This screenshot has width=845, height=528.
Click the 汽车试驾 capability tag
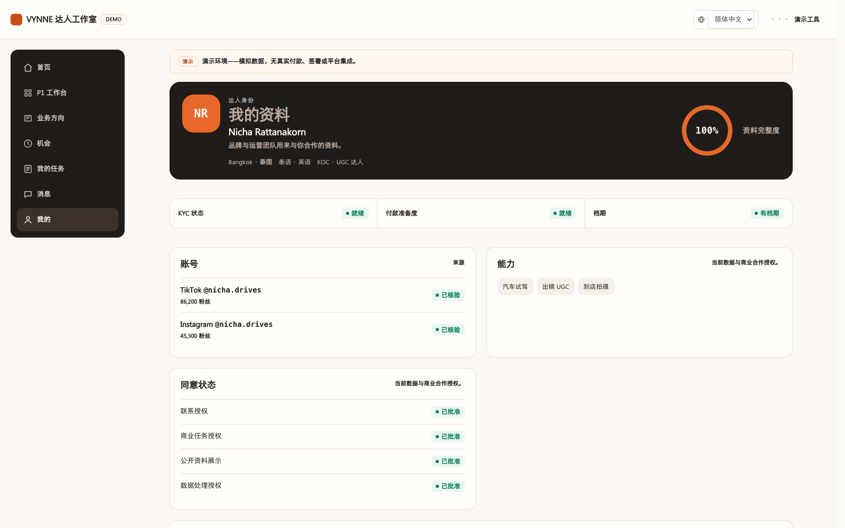(515, 287)
